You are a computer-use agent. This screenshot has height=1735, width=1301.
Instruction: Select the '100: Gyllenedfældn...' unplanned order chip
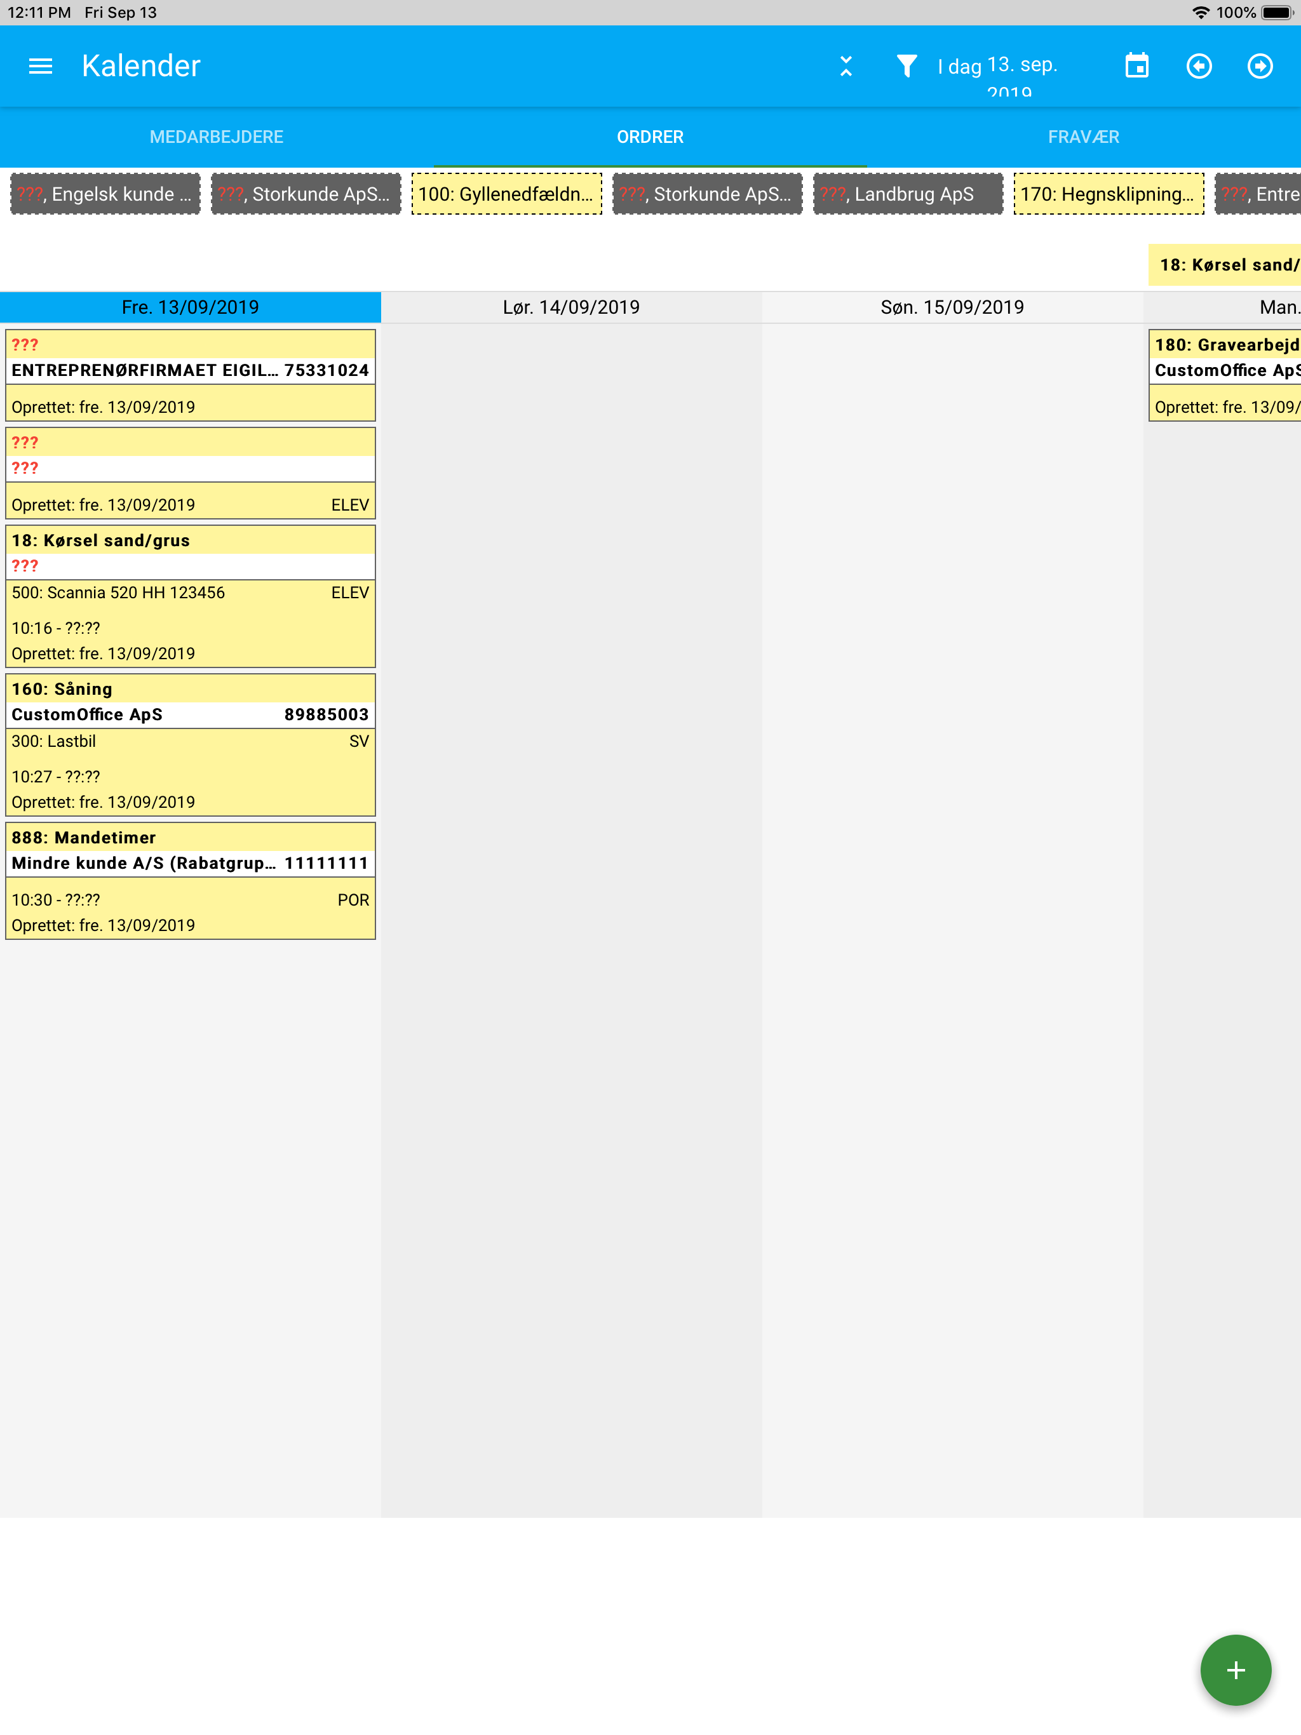[506, 194]
